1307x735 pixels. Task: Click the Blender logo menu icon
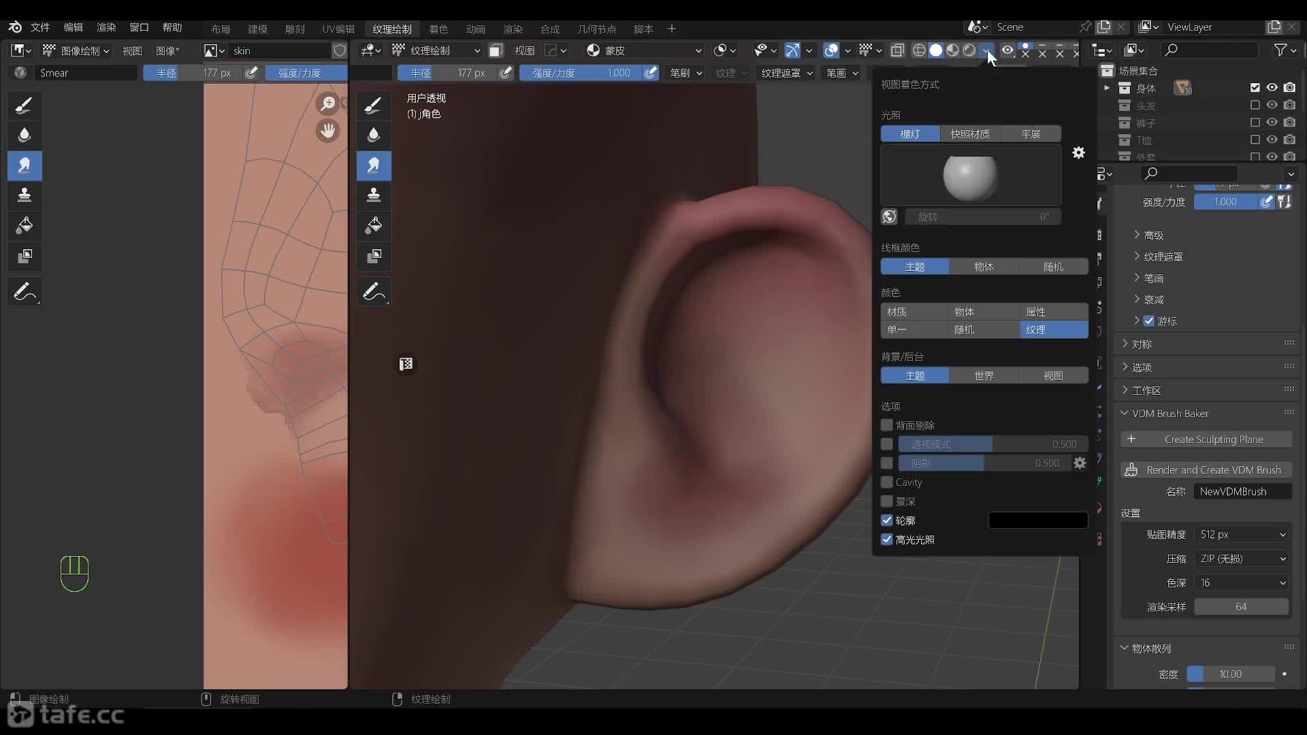click(15, 27)
